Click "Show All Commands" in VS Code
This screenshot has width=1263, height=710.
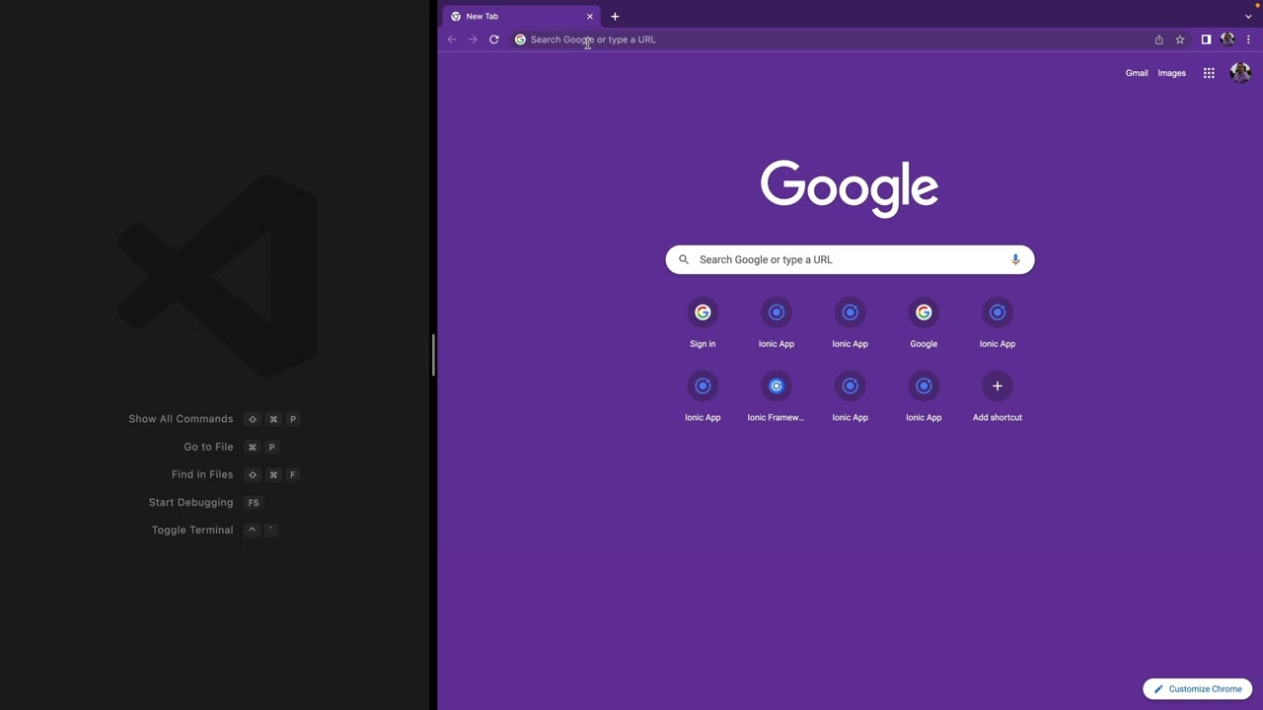181,419
